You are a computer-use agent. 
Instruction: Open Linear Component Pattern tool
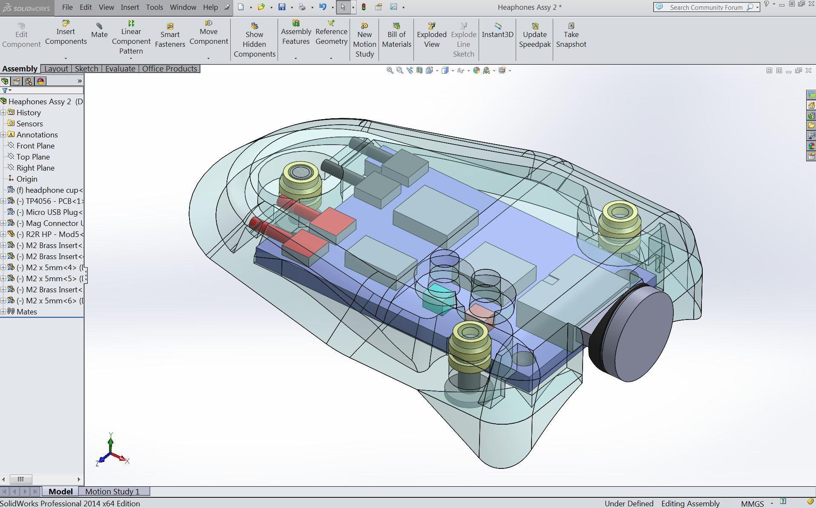131,37
